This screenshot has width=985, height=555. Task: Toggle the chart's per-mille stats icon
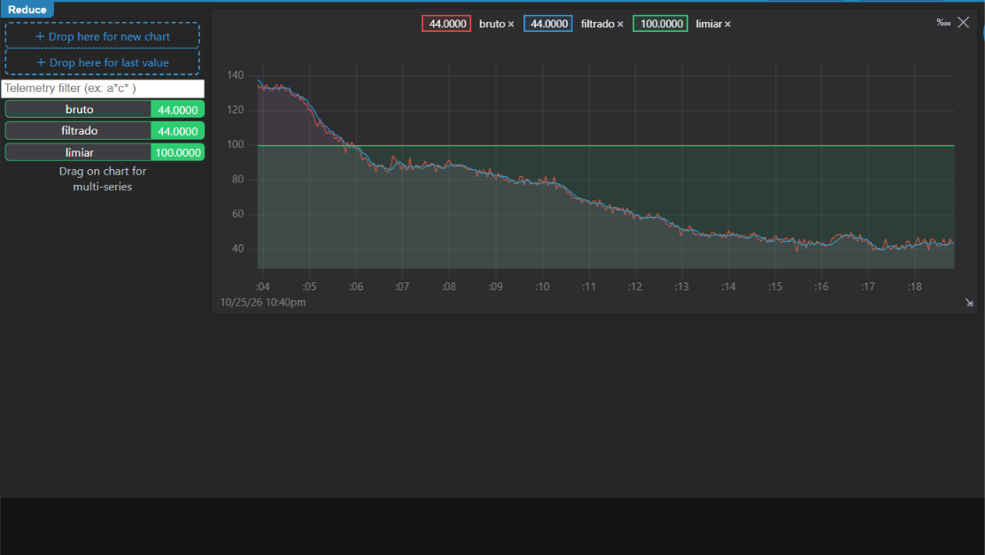(x=942, y=23)
